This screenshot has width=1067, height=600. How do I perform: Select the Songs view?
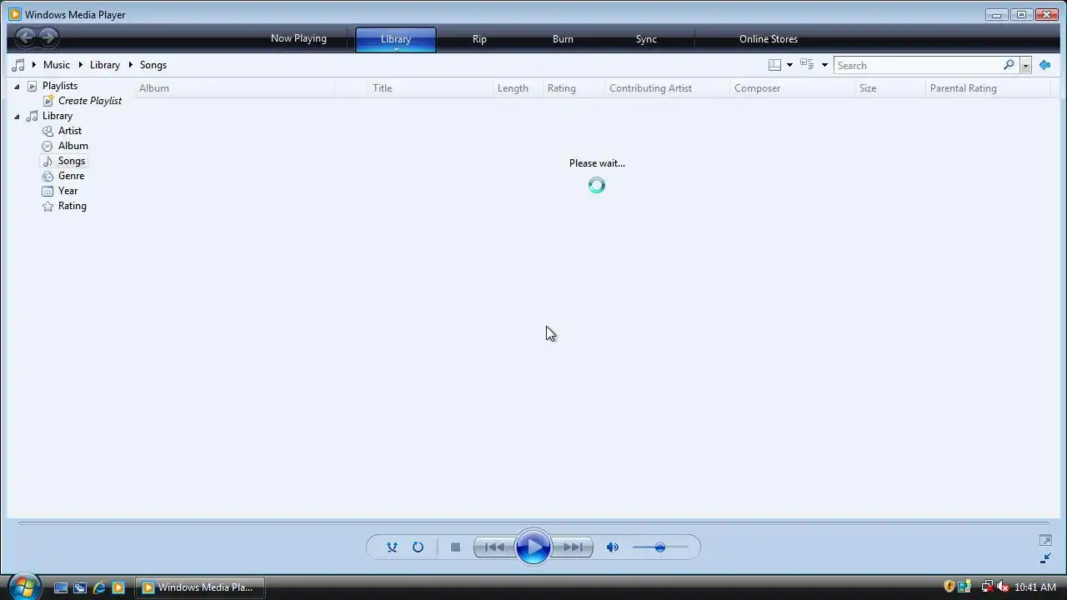[x=72, y=161]
